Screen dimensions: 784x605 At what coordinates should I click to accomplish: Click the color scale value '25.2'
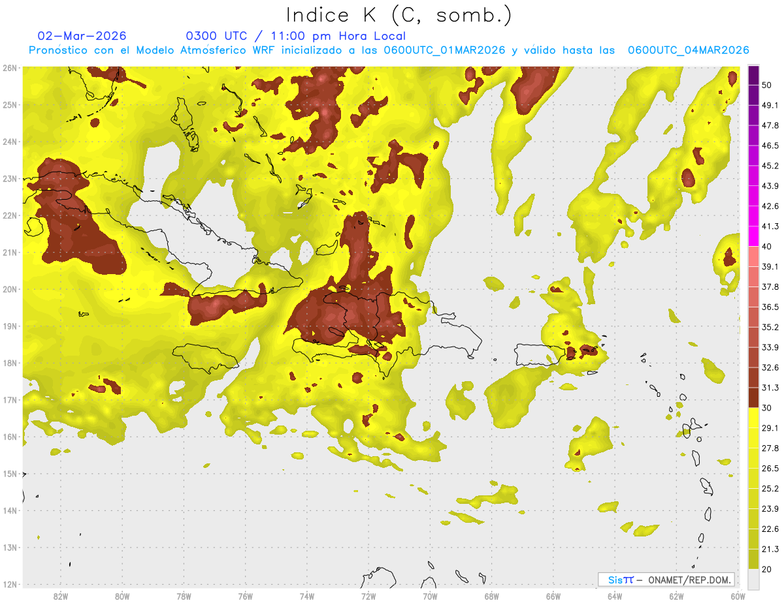(x=770, y=488)
